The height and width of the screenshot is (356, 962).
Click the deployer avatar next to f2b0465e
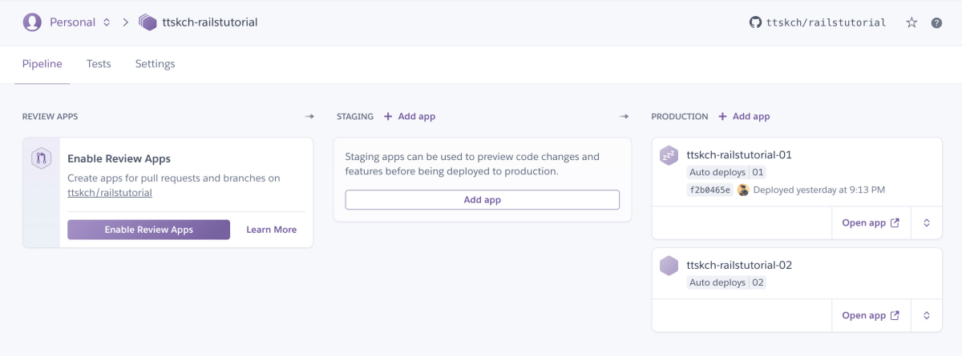pyautogui.click(x=743, y=190)
